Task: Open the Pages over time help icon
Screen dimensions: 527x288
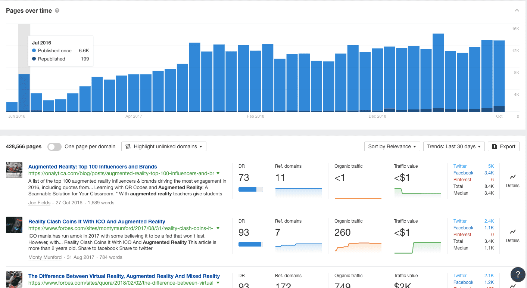Action: click(x=57, y=10)
